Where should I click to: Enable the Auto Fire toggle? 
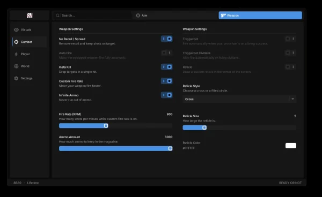point(166,53)
